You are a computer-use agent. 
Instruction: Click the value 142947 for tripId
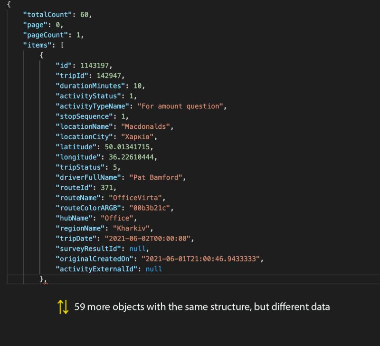(109, 76)
